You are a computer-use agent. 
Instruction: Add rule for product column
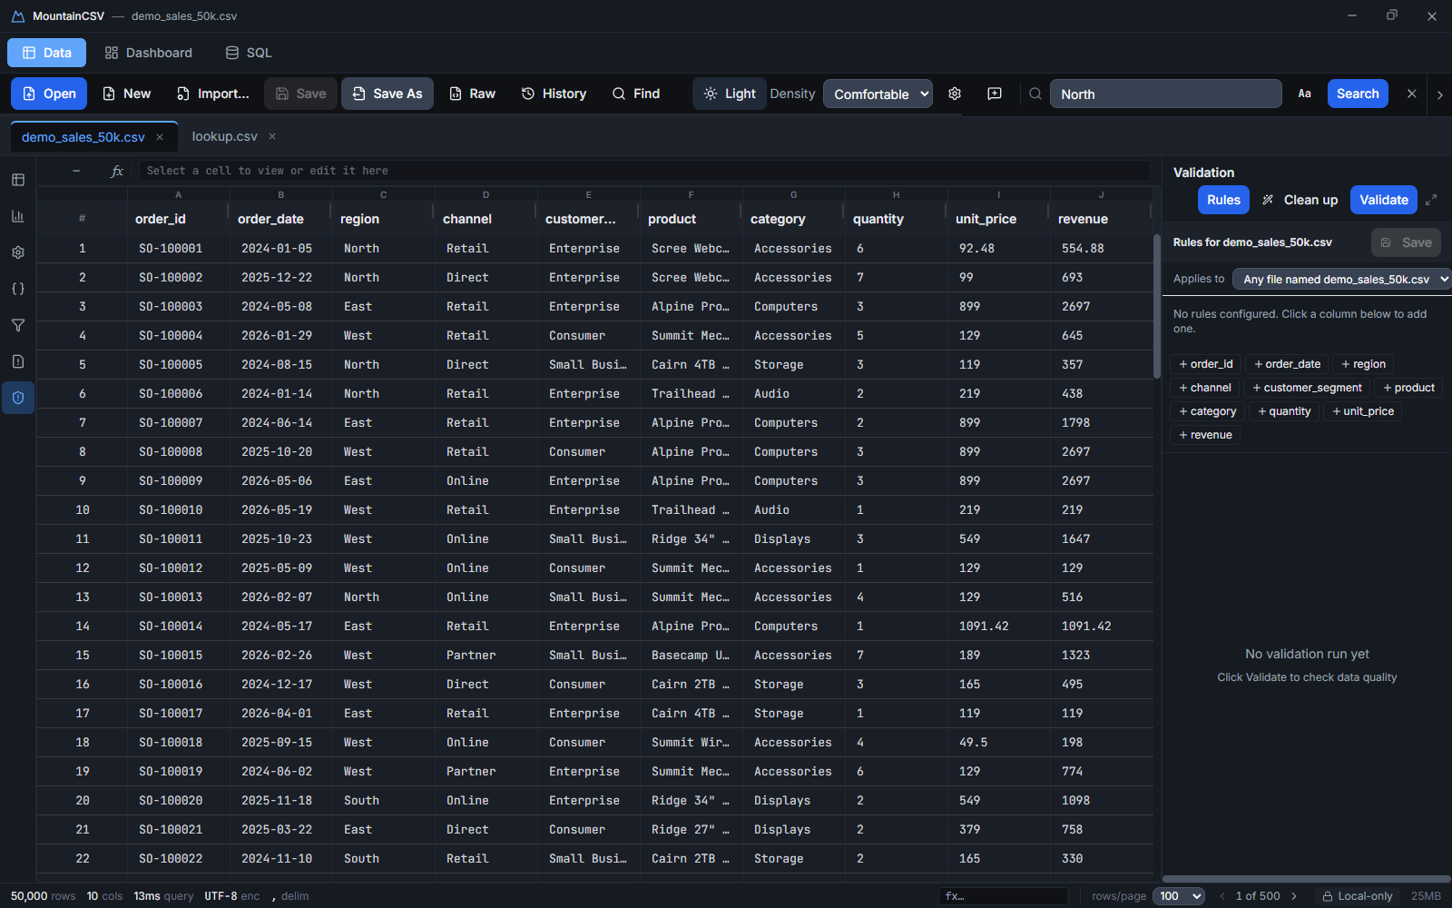[1408, 388]
